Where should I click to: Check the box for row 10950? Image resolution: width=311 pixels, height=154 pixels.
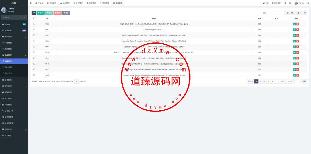click(34, 52)
